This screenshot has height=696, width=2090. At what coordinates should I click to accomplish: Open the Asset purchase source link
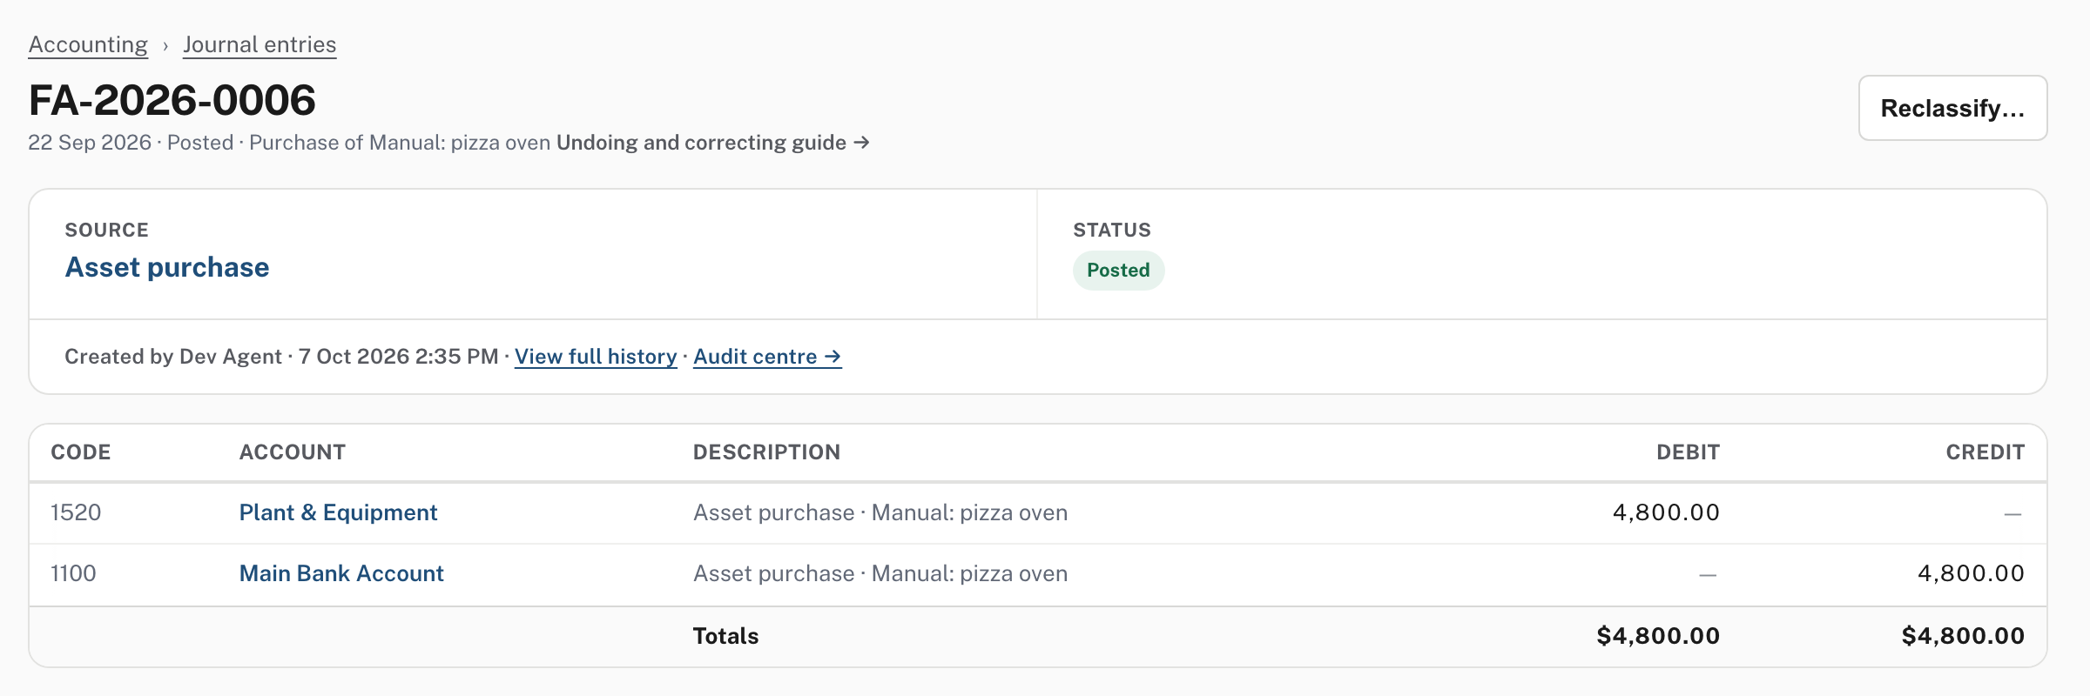pyautogui.click(x=167, y=267)
